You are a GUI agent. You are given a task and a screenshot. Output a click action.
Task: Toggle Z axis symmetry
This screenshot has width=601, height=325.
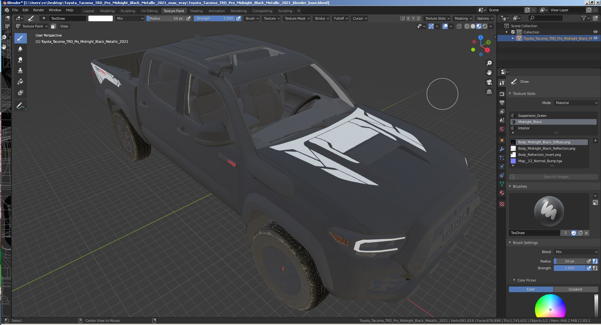point(419,18)
